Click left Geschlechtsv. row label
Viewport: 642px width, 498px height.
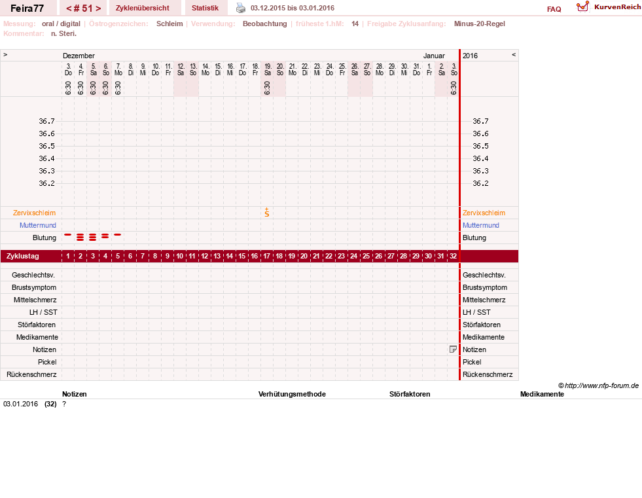tap(33, 275)
